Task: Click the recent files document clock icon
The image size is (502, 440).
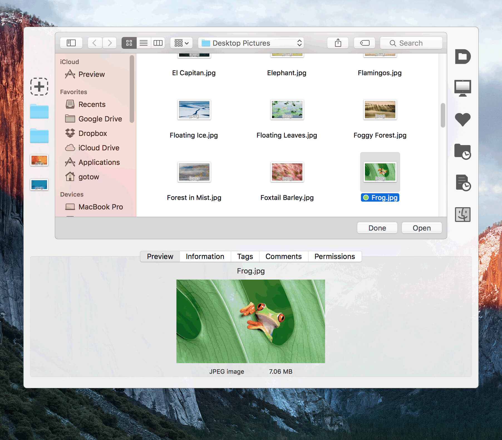Action: point(463,183)
